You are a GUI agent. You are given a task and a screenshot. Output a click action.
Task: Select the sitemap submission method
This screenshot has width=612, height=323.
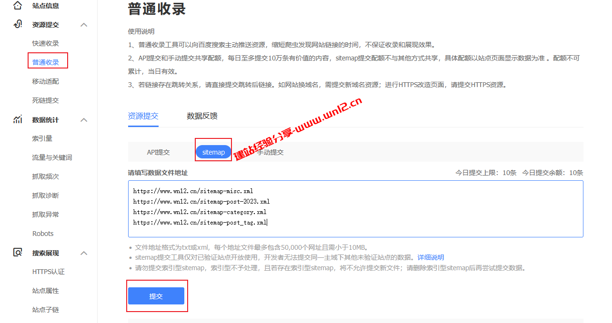(213, 151)
